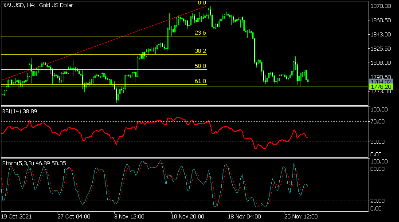
Task: Click the 3 Nov 12:00 time label
Action: [x=129, y=217]
